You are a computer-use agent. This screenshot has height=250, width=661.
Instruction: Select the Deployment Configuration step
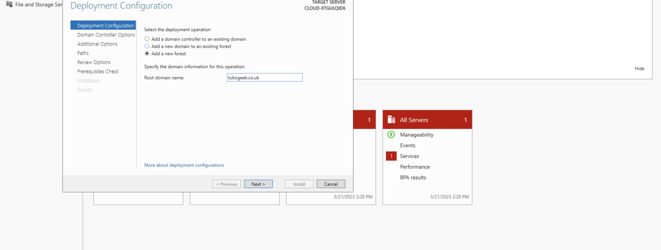coord(105,25)
